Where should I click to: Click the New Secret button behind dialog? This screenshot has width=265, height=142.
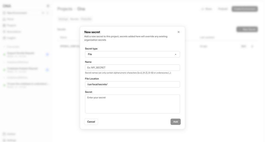coord(247,29)
